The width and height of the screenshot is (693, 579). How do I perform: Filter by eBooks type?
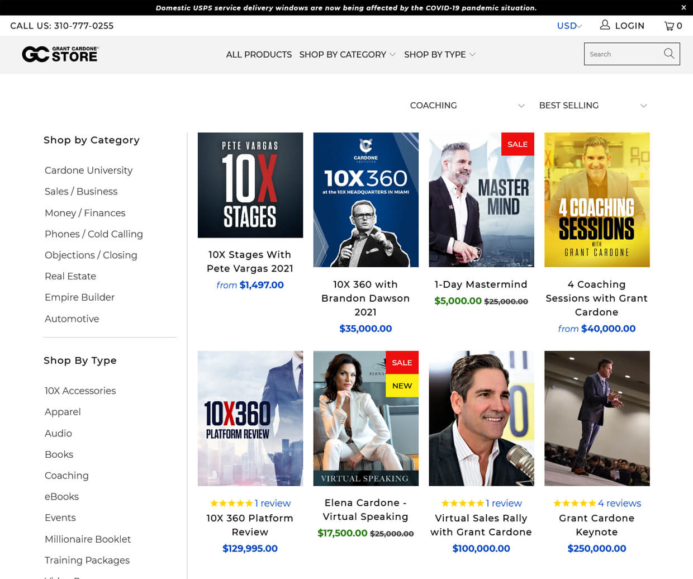point(61,496)
